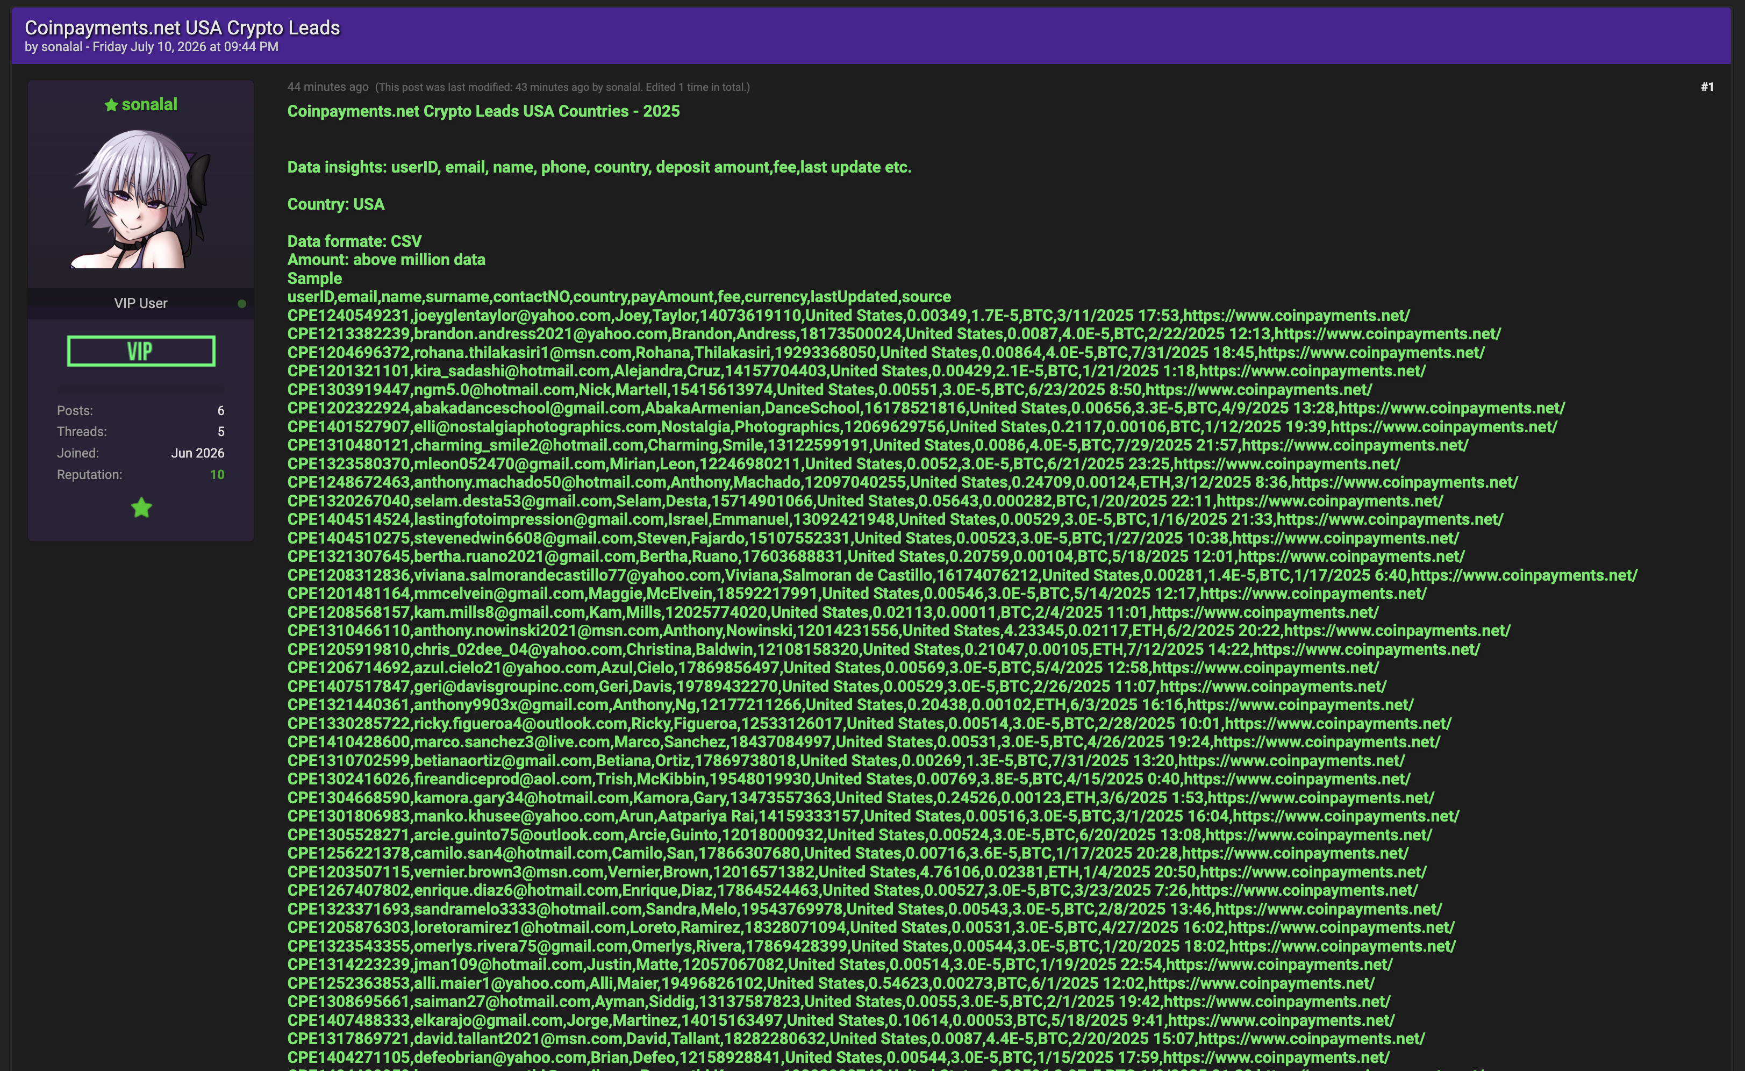Click the CSV header row starting userID,email
The image size is (1745, 1071).
coord(619,297)
